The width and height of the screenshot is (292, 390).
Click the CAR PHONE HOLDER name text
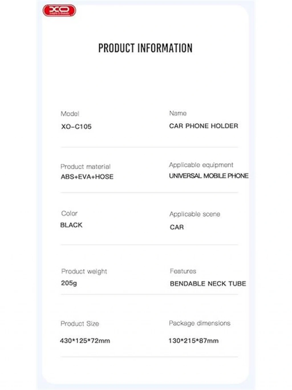coord(204,126)
